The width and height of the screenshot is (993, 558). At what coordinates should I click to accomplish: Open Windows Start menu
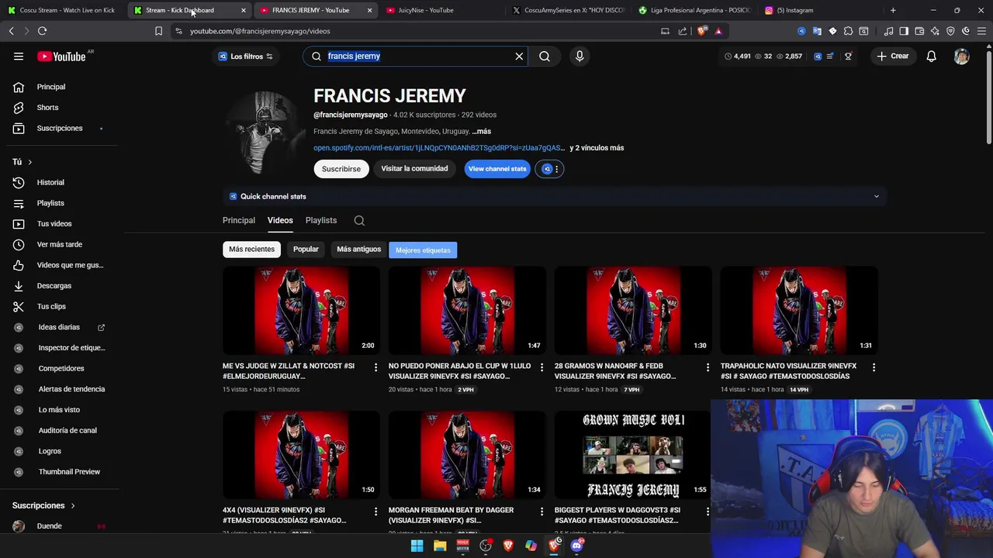point(417,546)
